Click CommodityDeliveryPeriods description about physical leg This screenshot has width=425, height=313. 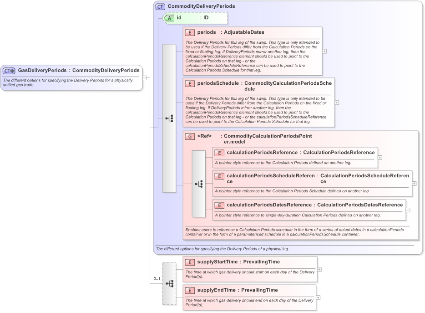222,249
